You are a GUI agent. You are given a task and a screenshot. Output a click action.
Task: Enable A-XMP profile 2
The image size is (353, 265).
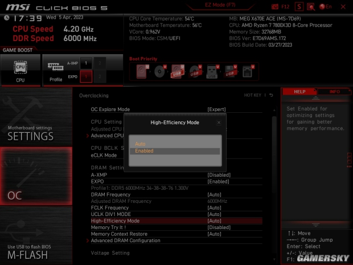click(x=100, y=63)
